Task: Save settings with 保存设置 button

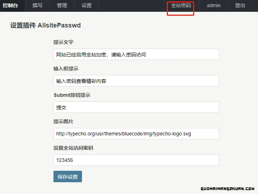Action: pos(68,176)
